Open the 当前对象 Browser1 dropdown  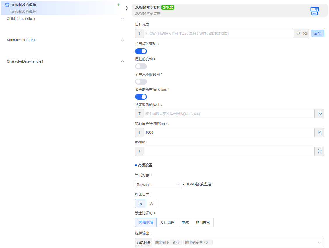159,185
